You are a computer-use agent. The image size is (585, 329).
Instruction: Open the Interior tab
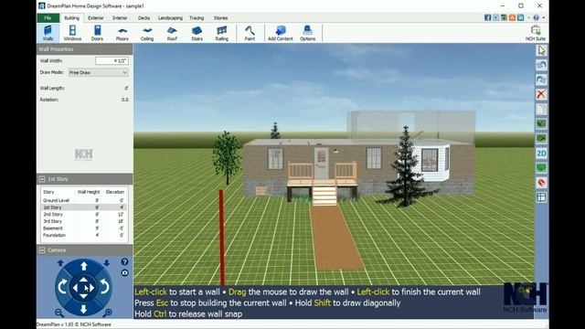tap(120, 18)
